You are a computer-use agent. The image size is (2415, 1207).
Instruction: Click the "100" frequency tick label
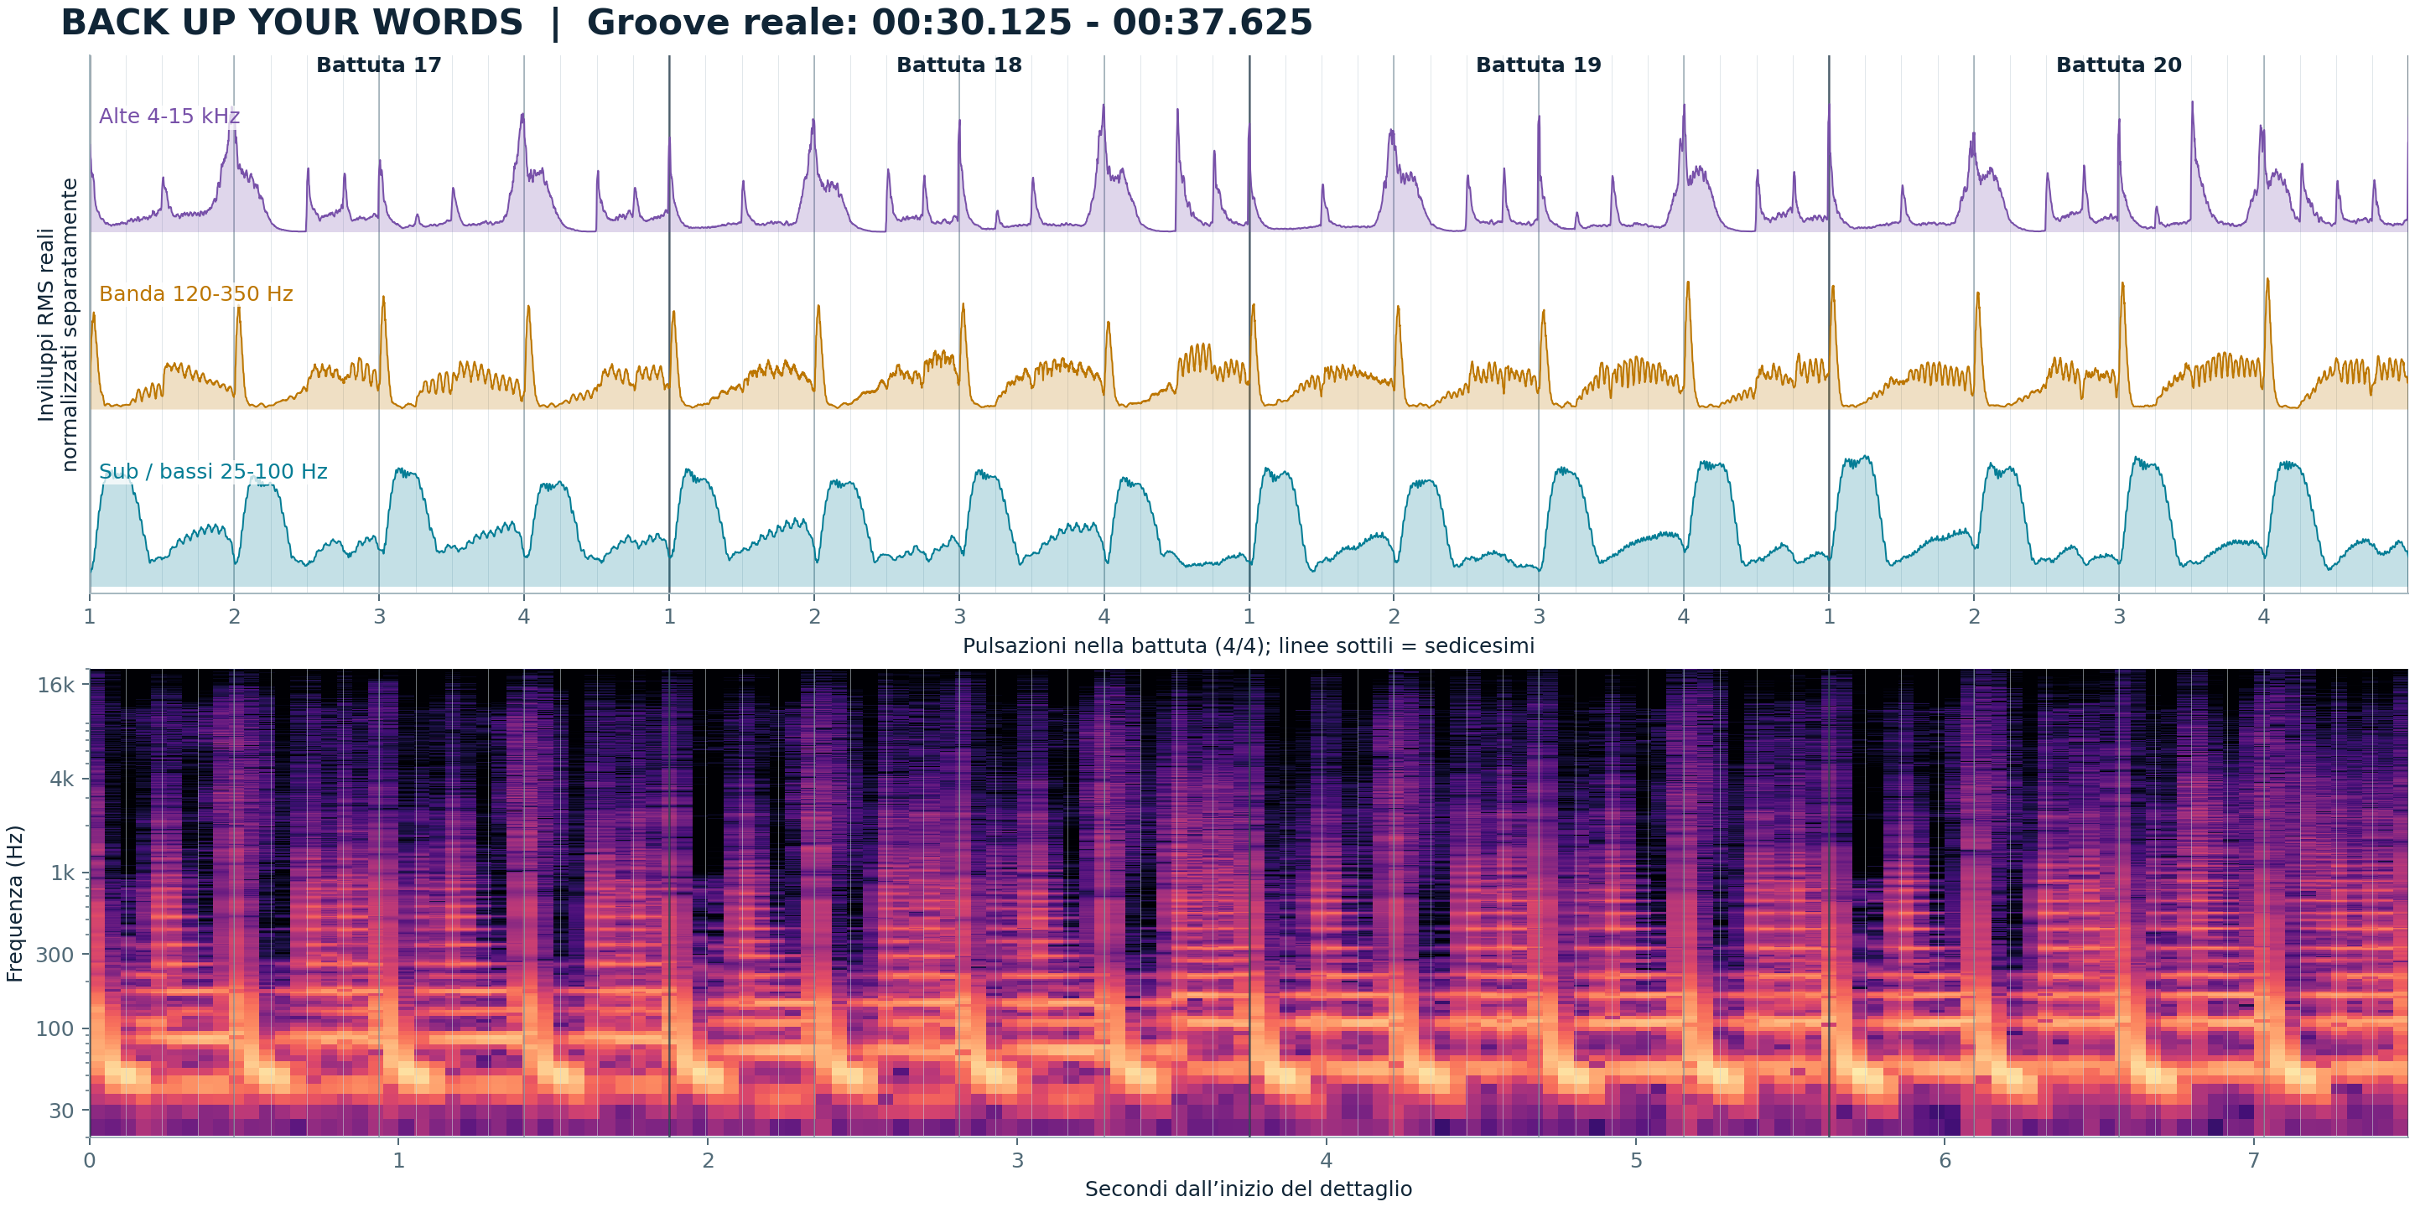55,1029
